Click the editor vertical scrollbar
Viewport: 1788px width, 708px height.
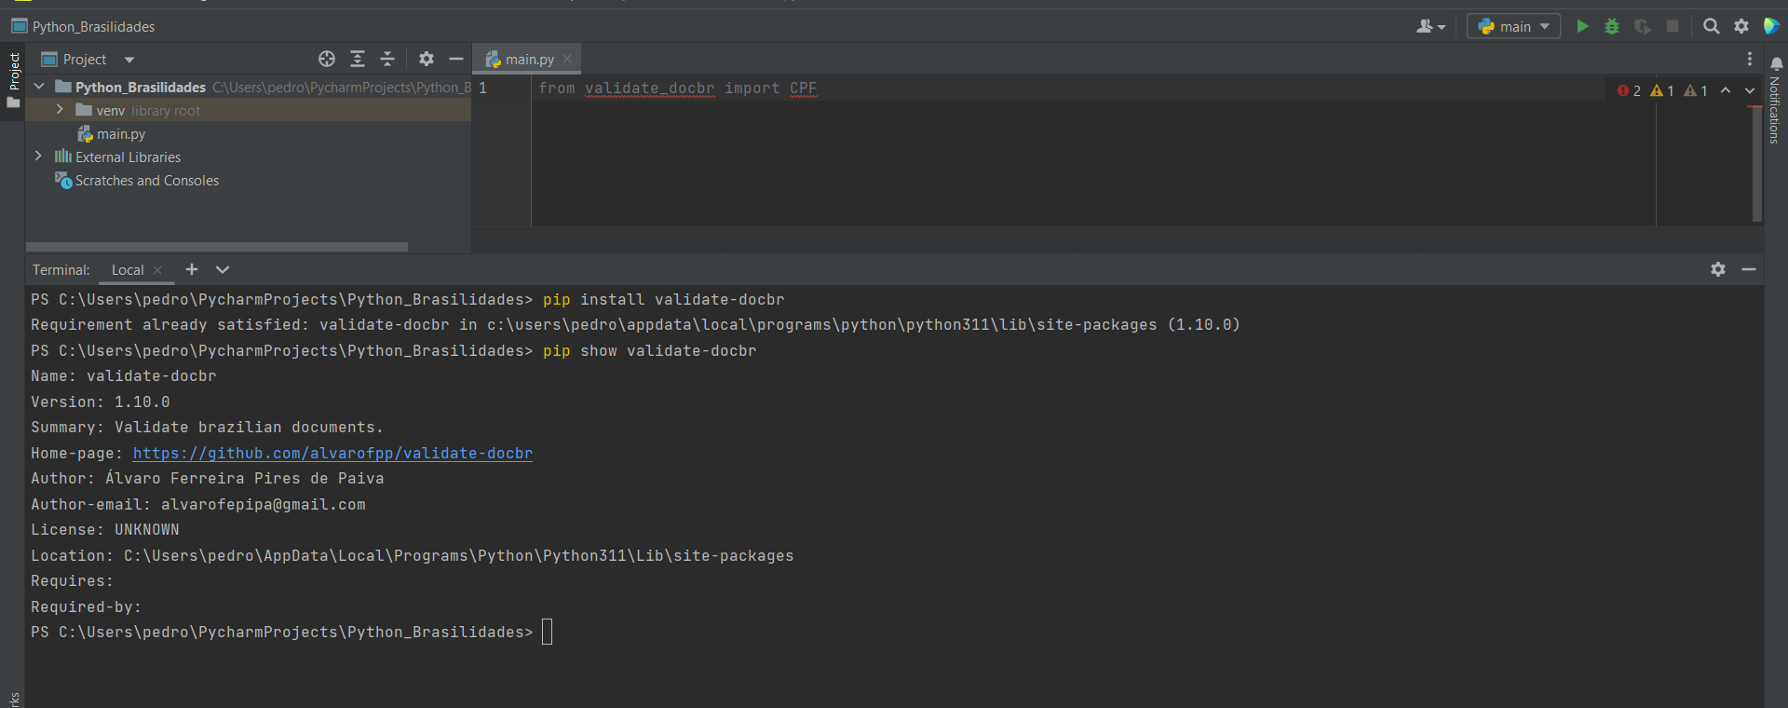[x=1756, y=163]
